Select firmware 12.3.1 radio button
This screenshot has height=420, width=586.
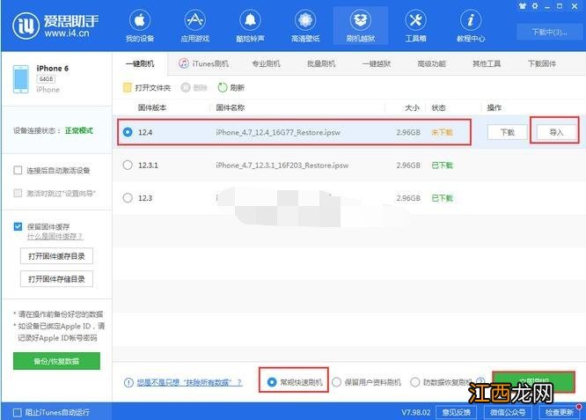coord(128,165)
